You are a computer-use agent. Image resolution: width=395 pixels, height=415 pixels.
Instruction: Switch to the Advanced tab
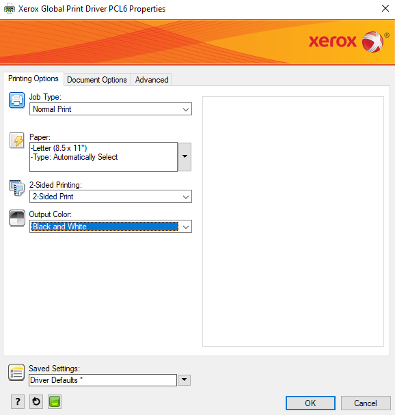(152, 80)
